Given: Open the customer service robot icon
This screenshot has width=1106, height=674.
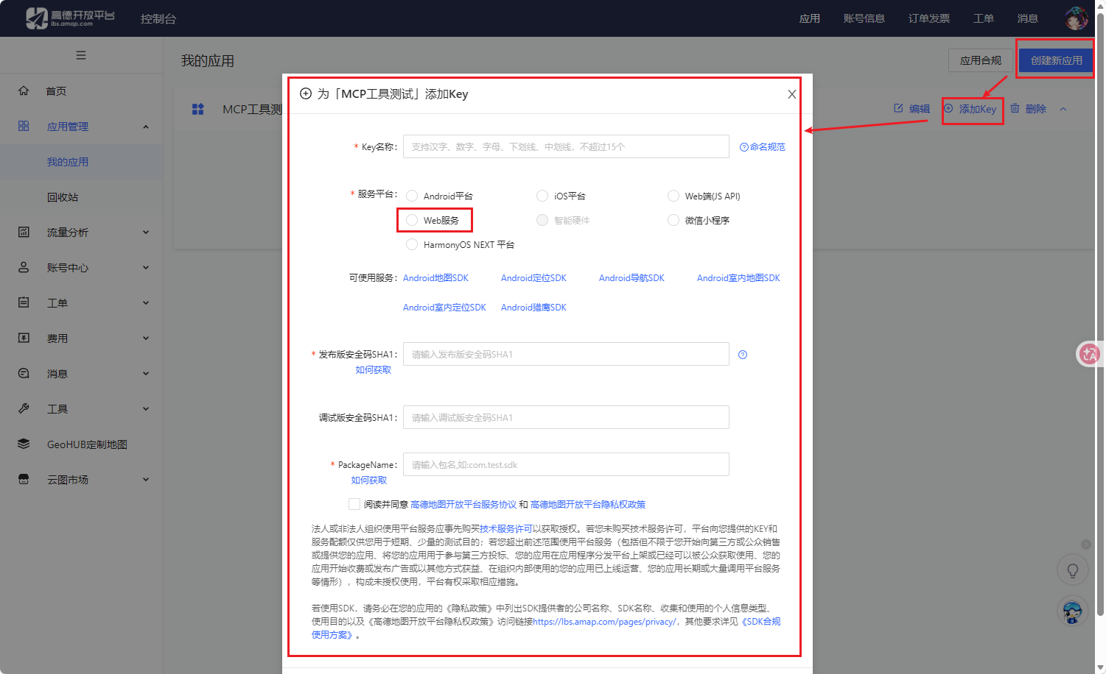Looking at the screenshot, I should 1072,611.
